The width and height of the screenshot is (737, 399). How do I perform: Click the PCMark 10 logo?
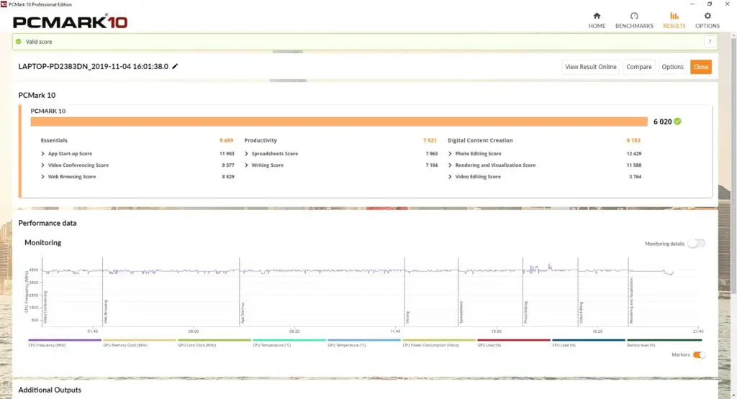pyautogui.click(x=70, y=22)
